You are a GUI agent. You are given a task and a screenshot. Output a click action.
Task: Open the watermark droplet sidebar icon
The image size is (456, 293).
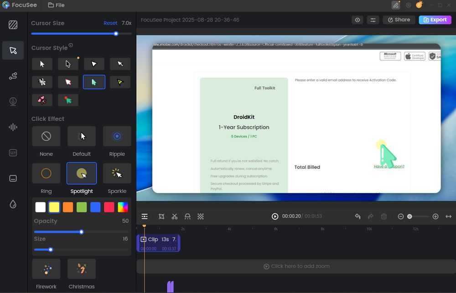[13, 204]
